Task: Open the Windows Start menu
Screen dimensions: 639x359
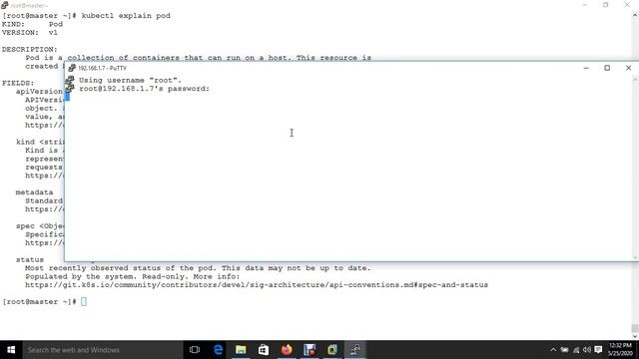Action: point(11,350)
